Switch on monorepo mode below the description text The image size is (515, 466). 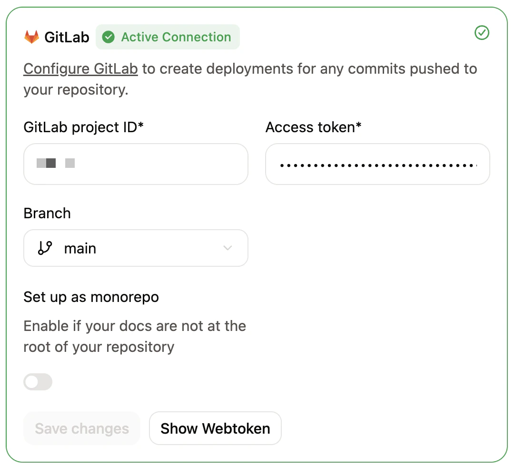38,382
